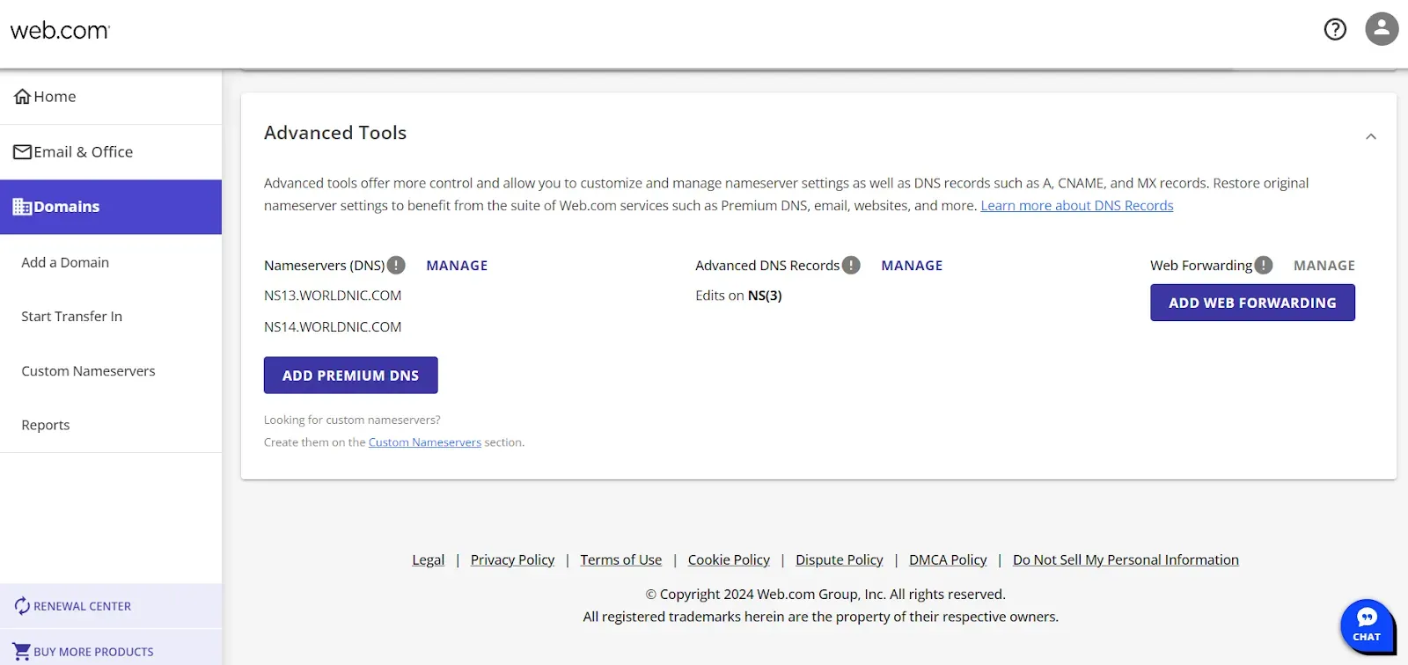Click Manage for Advanced DNS Records
Image resolution: width=1408 pixels, height=665 pixels.
(912, 266)
